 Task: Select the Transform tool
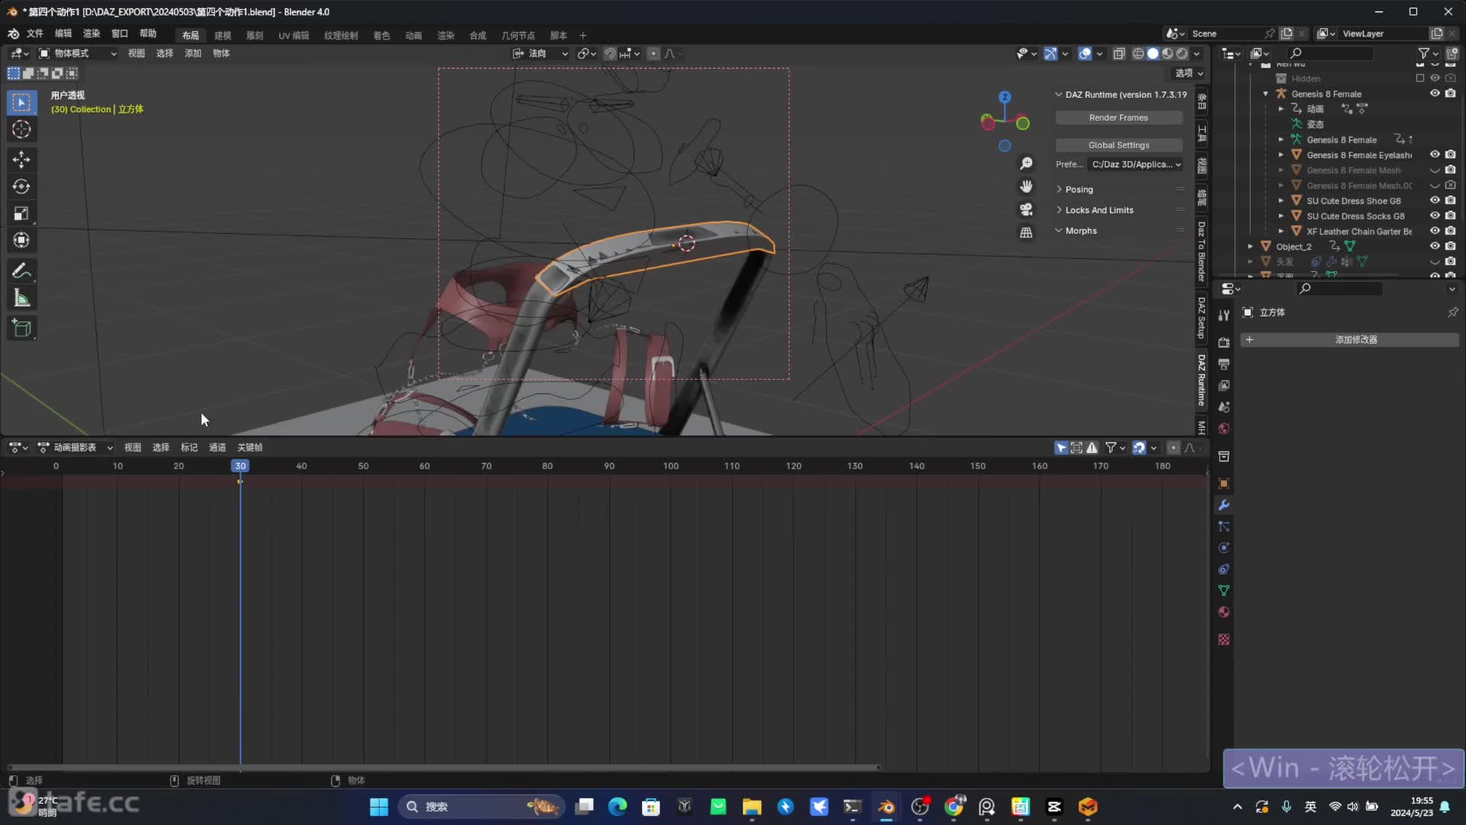(21, 241)
